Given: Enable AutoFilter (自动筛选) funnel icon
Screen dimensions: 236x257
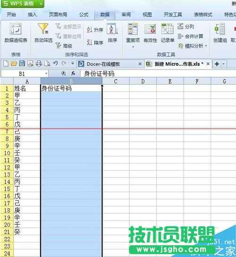Looking at the screenshot, I should point(43,29).
